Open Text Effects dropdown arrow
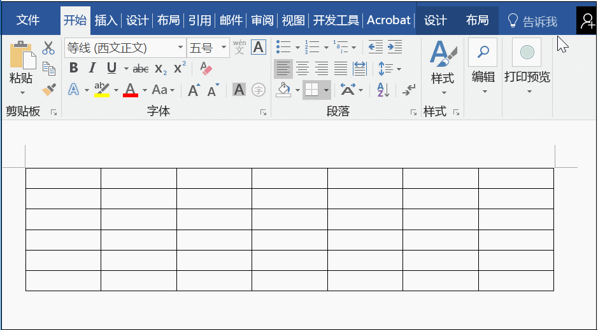Image resolution: width=598 pixels, height=330 pixels. (x=87, y=90)
